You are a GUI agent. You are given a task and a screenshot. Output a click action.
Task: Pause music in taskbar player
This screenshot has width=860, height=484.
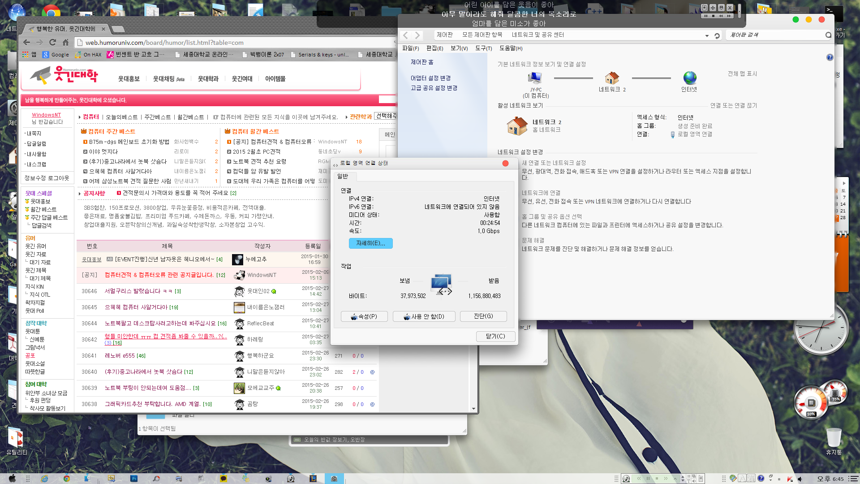coord(648,479)
